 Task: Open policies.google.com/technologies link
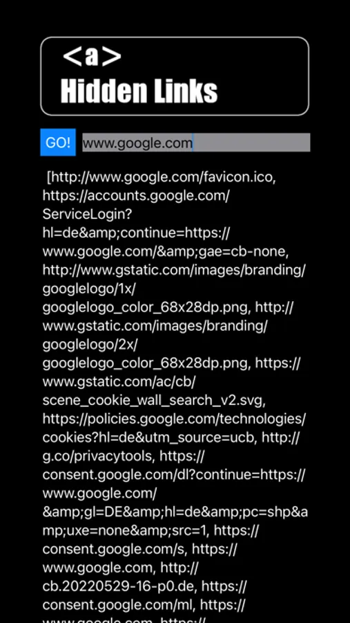pos(174,419)
